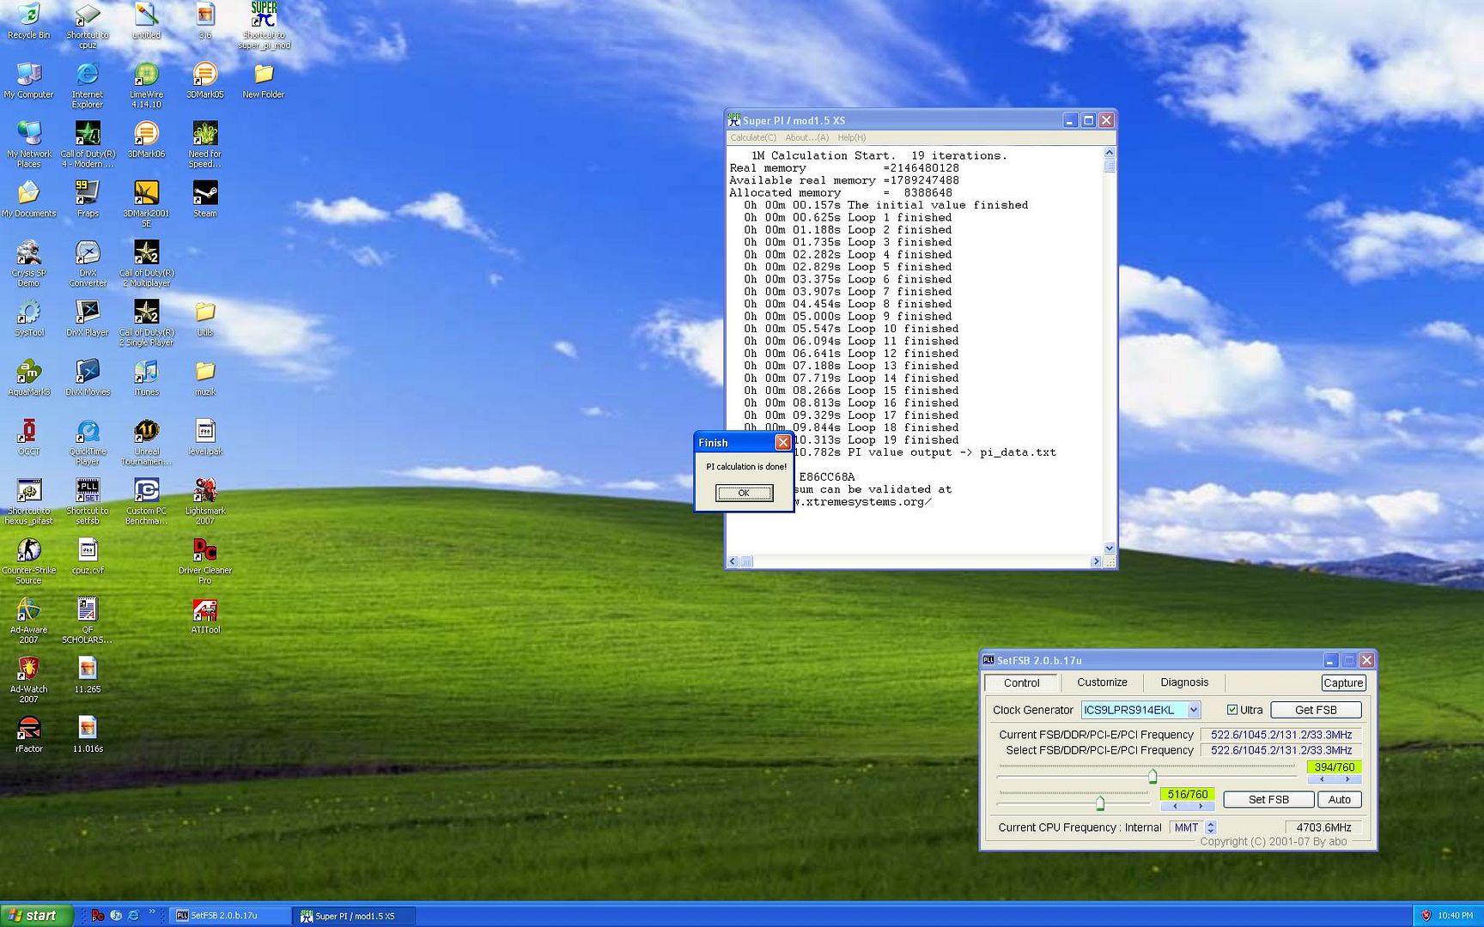Select the SysTool desktop icon

28,318
